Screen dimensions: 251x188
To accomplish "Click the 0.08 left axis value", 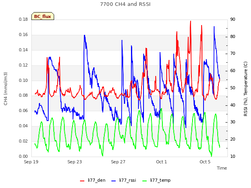I will click(x=24, y=95).
